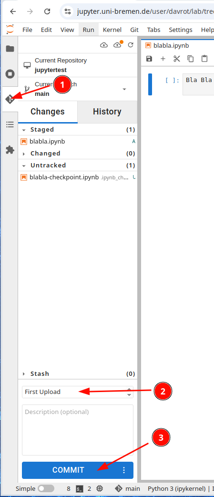
Task: Push committed changes cloud-upload icon
Action: point(117,45)
